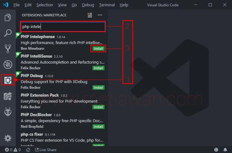Select PHP DocBlocker extension title
The image size is (232, 153).
[x=36, y=115]
